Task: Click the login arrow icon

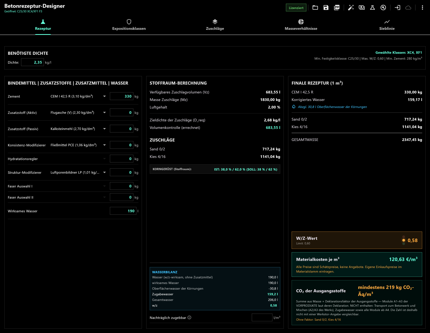Action: point(397,8)
